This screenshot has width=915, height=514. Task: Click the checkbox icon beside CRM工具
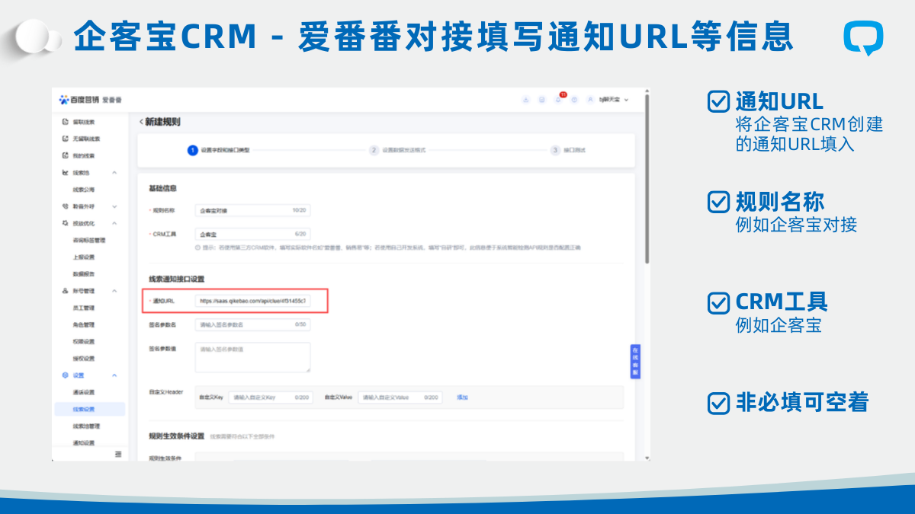pyautogui.click(x=718, y=302)
